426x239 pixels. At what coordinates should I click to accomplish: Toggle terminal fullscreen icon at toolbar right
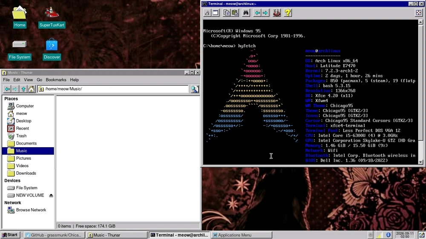(x=419, y=13)
